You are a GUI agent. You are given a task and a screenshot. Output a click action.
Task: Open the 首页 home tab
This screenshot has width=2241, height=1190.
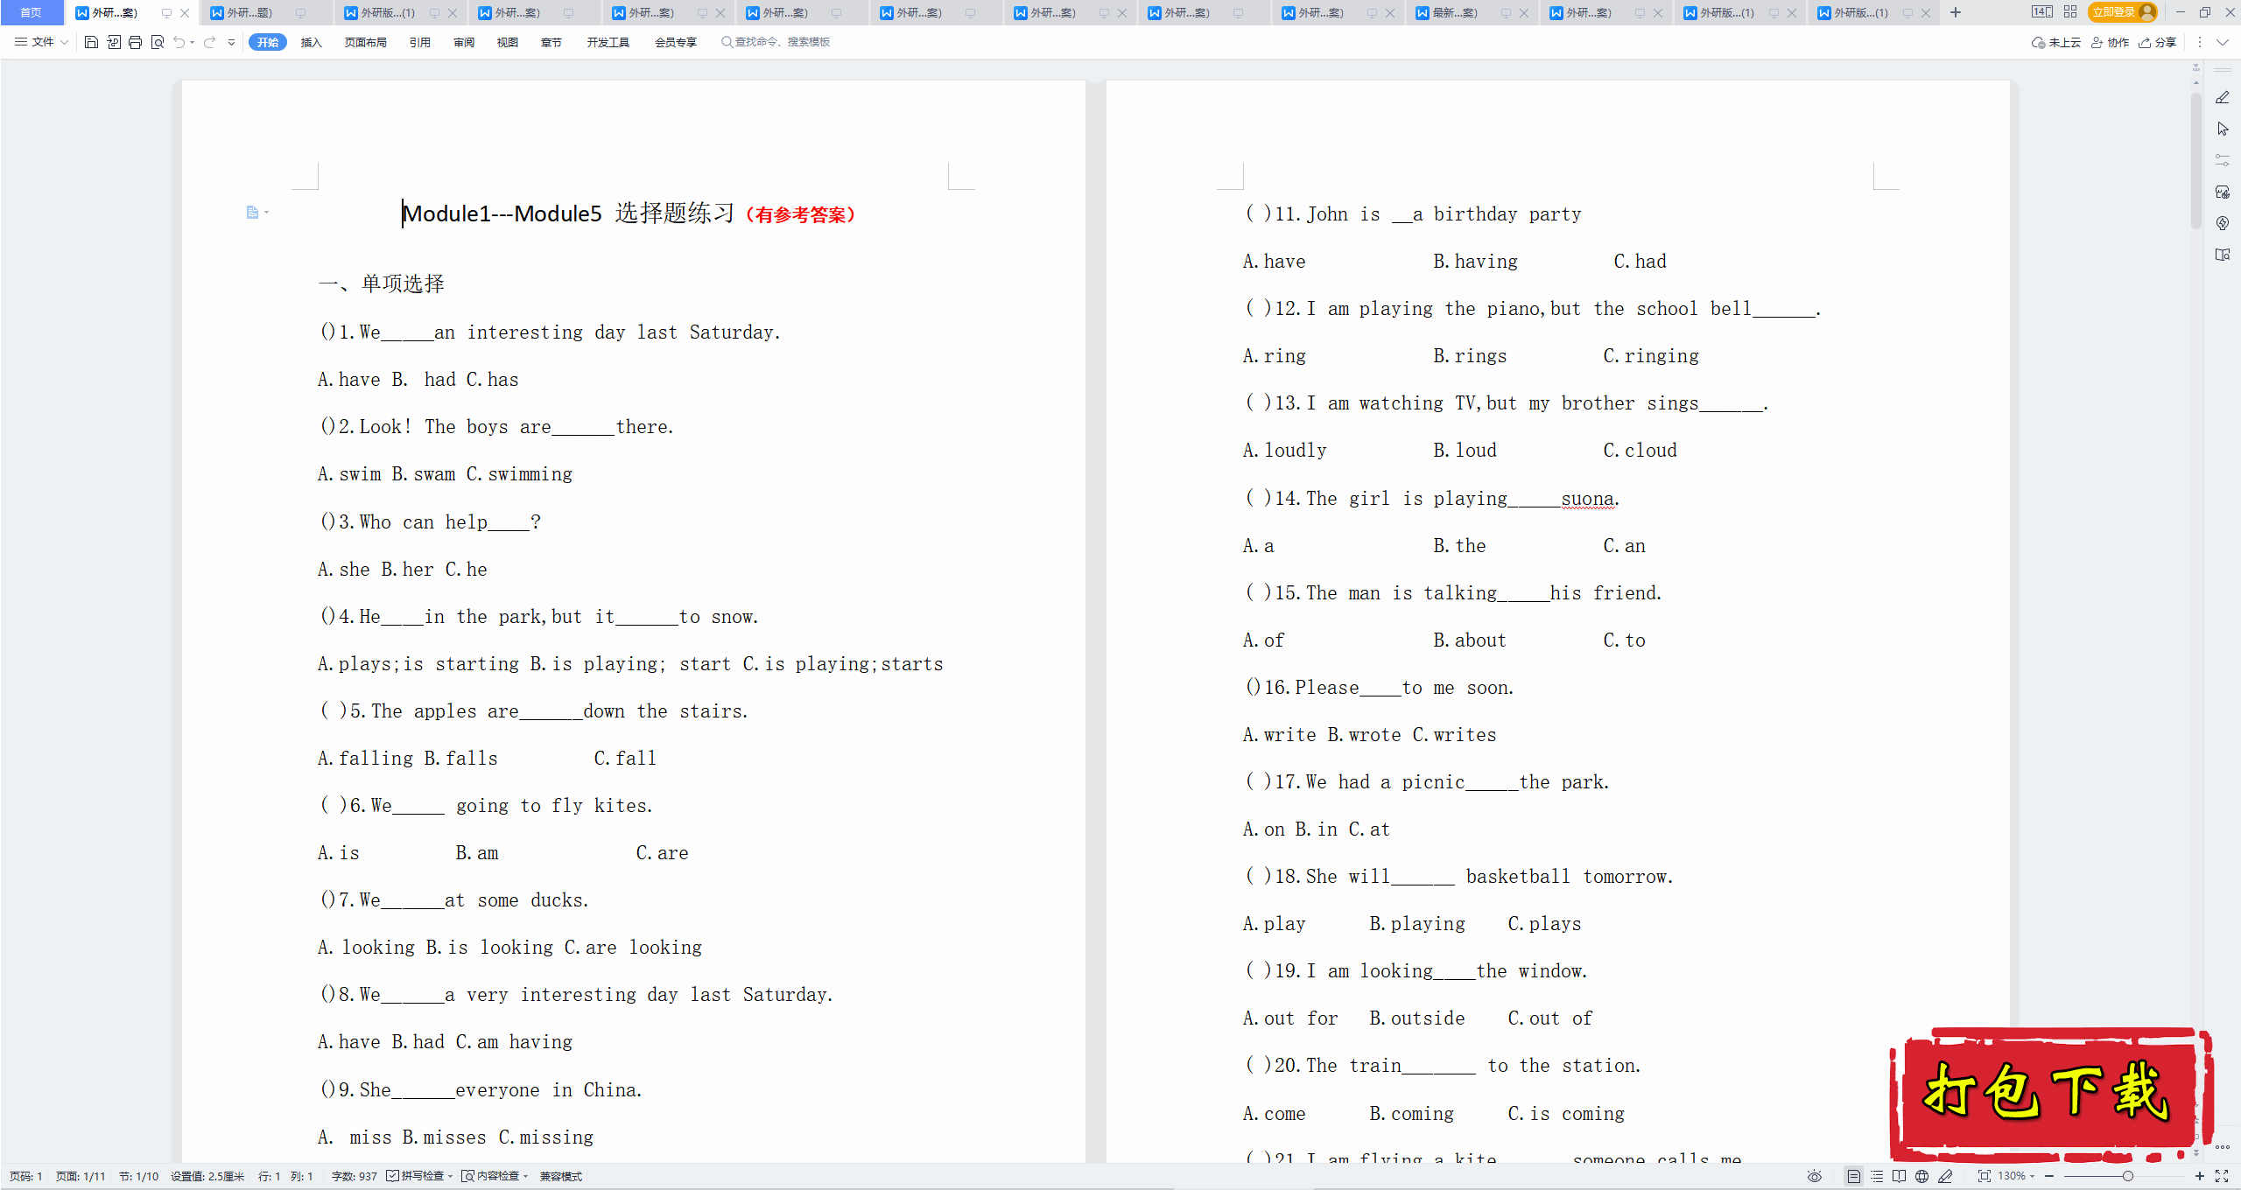[31, 13]
